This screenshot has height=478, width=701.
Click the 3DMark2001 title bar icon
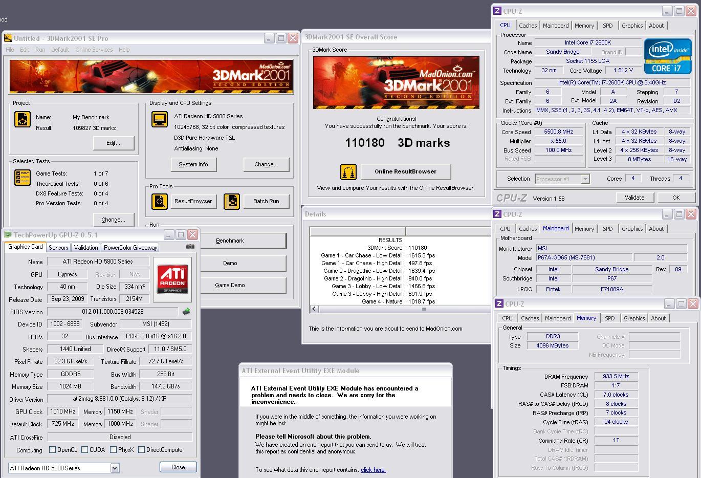[8, 38]
